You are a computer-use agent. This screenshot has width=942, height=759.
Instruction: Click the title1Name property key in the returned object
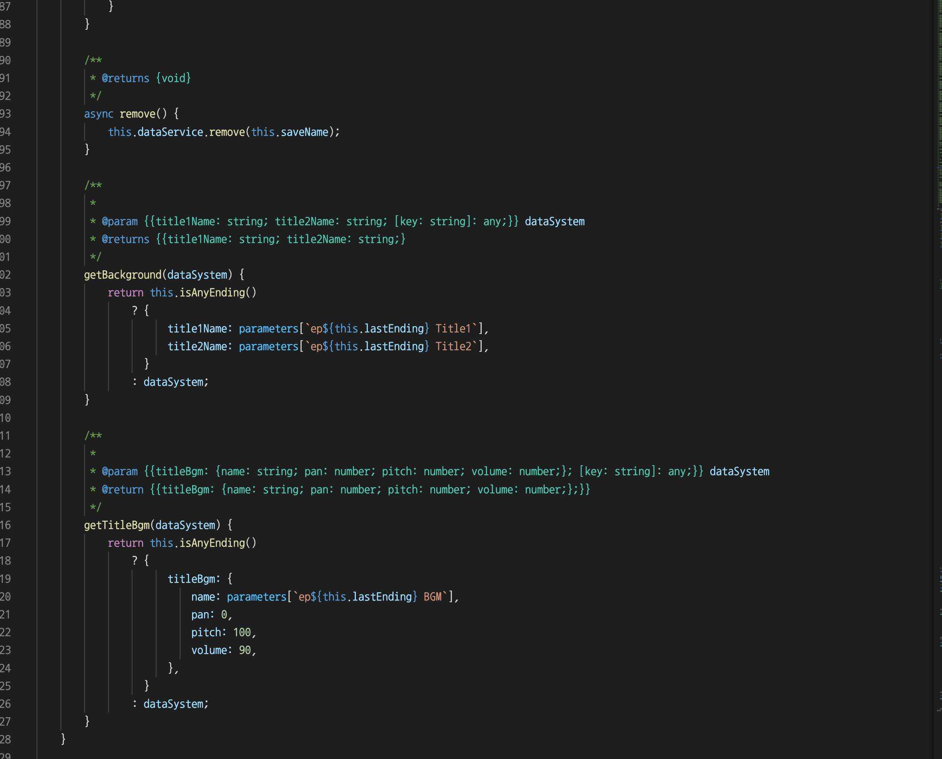(x=197, y=329)
